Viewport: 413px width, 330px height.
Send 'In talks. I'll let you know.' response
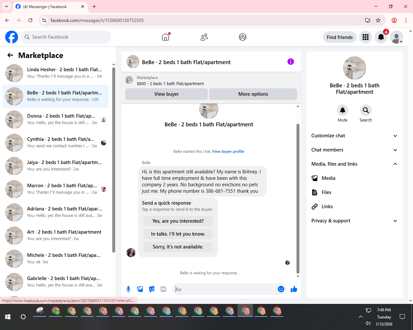178,234
